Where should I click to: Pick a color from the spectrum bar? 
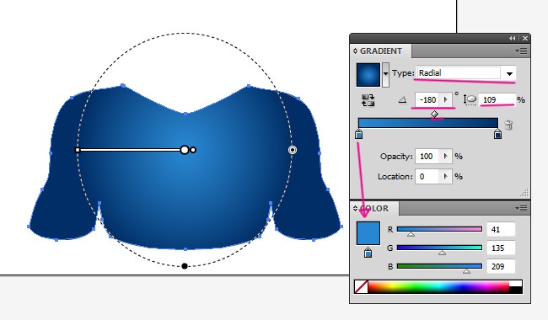438,287
